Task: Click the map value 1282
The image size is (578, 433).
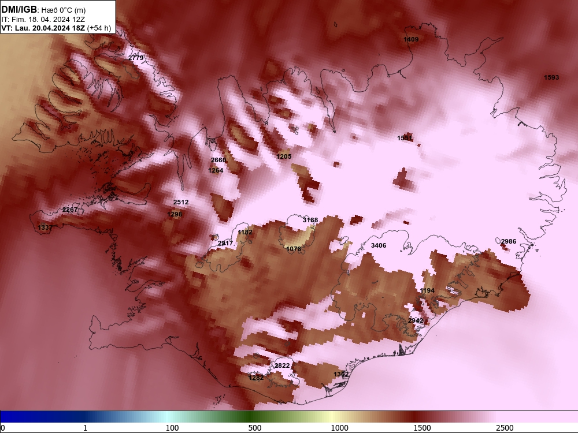Action: click(256, 378)
